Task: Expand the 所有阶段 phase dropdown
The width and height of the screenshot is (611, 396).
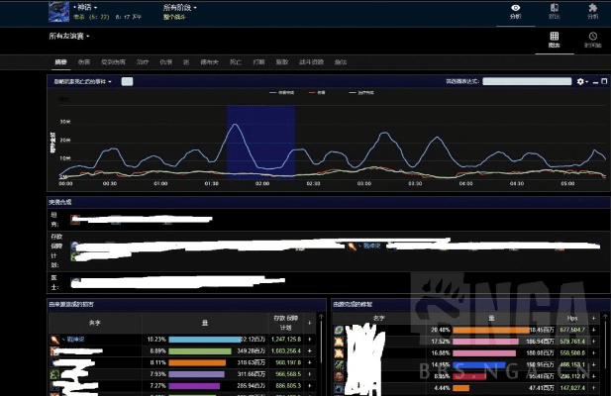Action: coord(179,7)
